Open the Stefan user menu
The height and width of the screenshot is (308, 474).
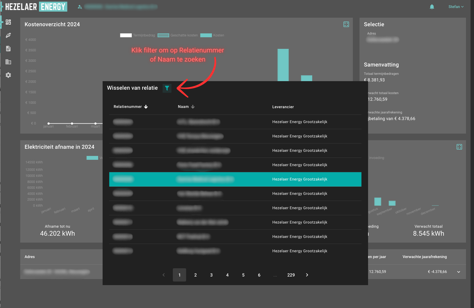[456, 7]
